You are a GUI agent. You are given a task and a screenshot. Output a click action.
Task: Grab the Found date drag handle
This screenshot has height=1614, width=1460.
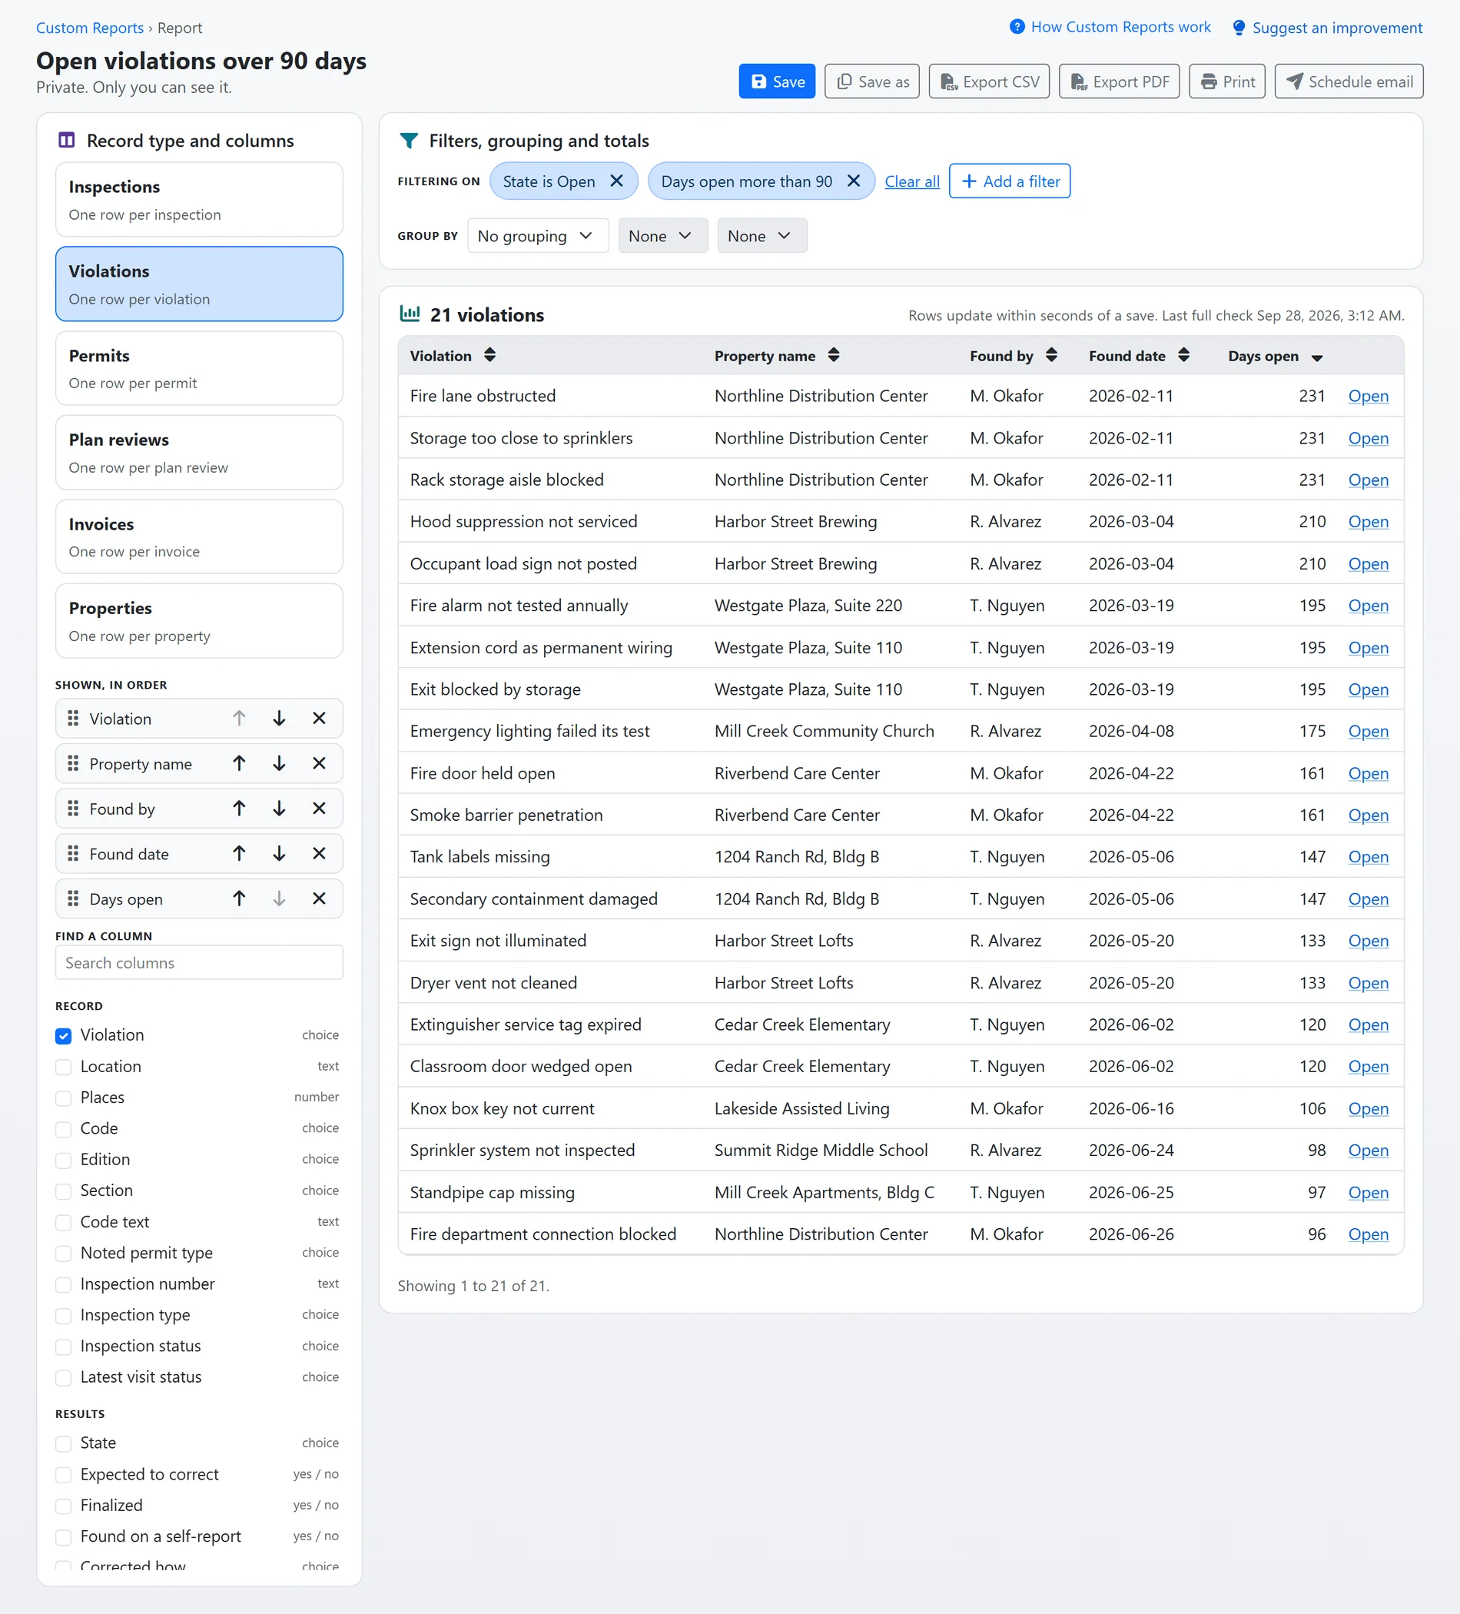point(73,853)
